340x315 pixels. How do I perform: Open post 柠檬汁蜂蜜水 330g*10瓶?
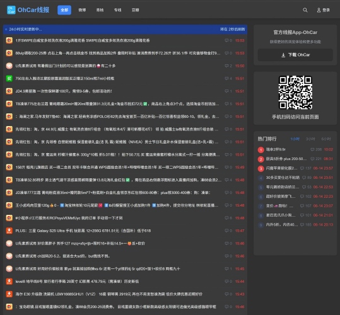(117, 154)
